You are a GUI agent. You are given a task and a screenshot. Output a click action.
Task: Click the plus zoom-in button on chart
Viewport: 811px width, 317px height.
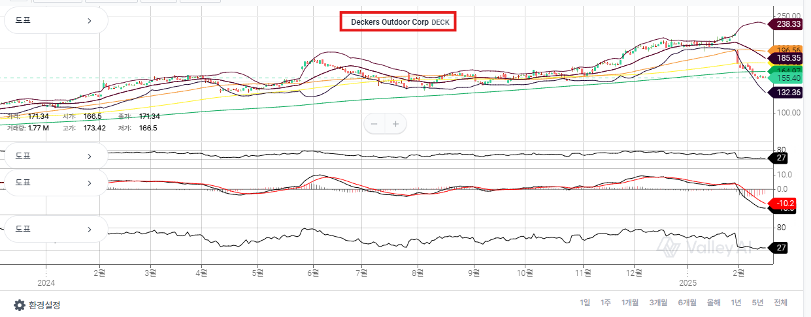[x=395, y=123]
